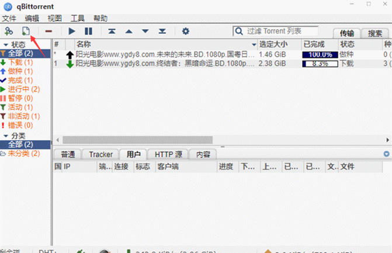Click the blue expand arrow in details panel
The image size is (392, 253).
pos(386,154)
